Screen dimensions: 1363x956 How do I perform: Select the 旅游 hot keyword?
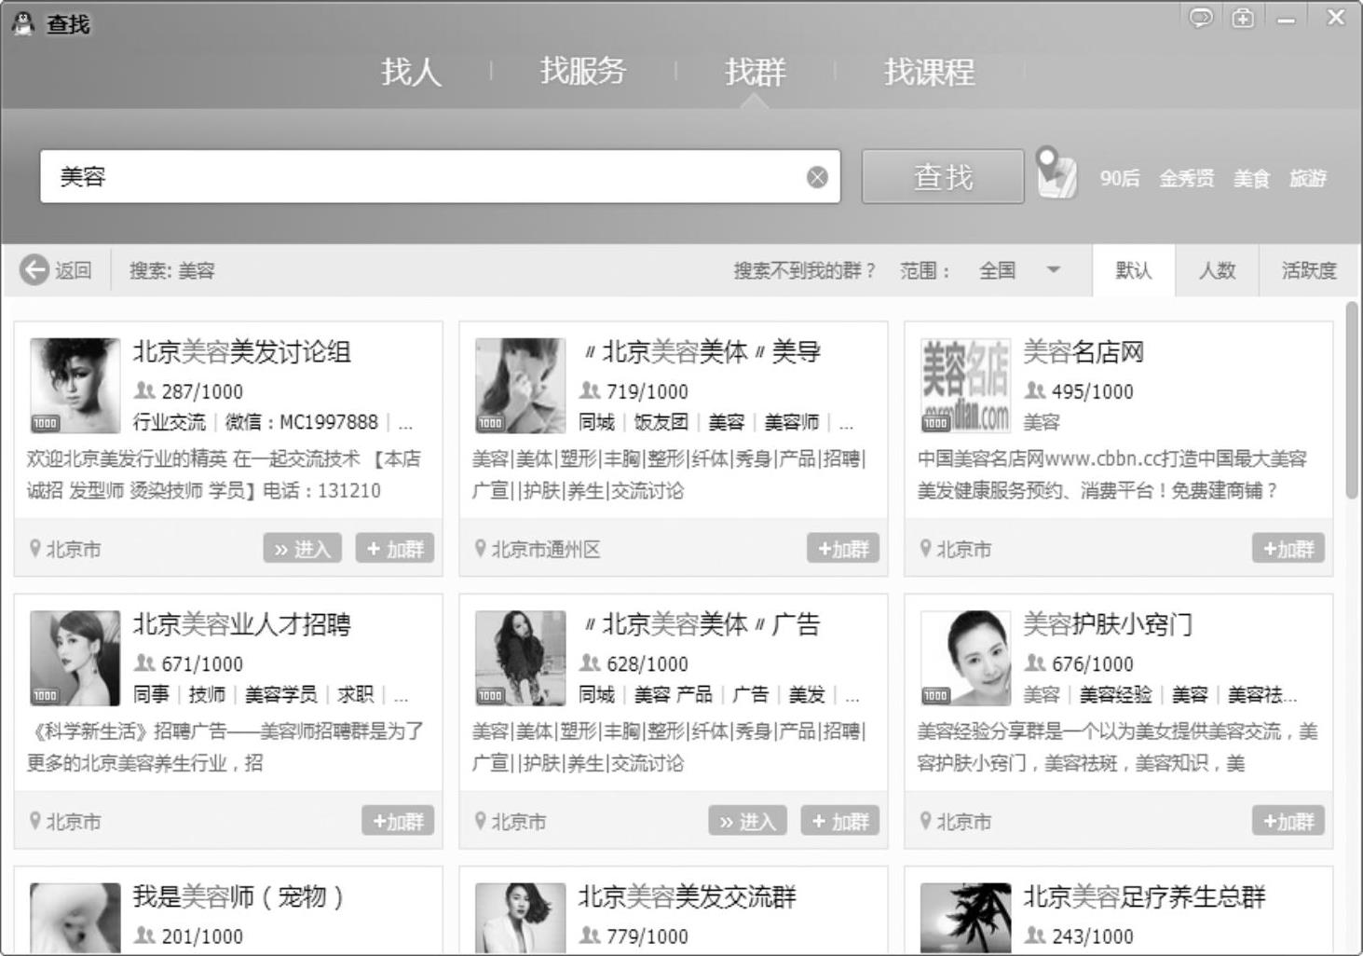click(x=1308, y=178)
